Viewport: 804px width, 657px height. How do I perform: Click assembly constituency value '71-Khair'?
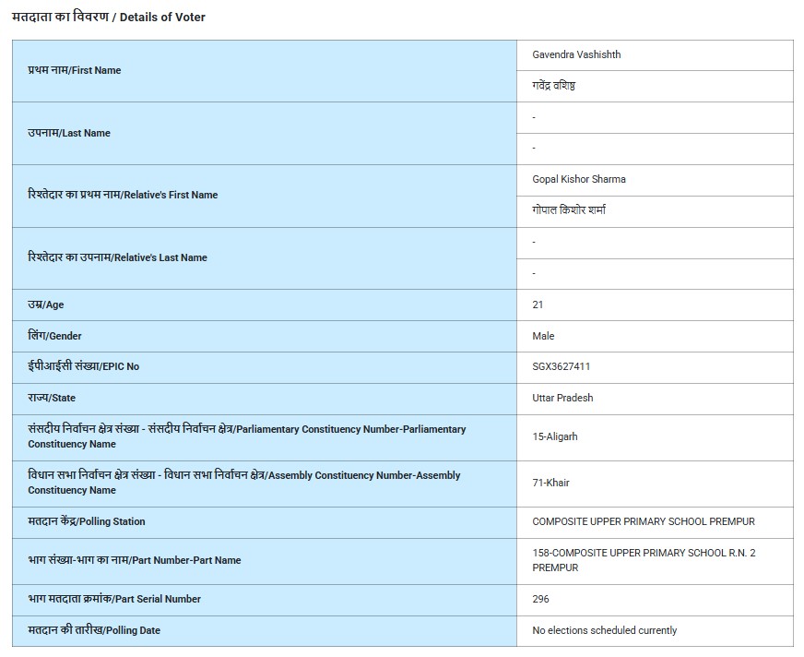(551, 483)
